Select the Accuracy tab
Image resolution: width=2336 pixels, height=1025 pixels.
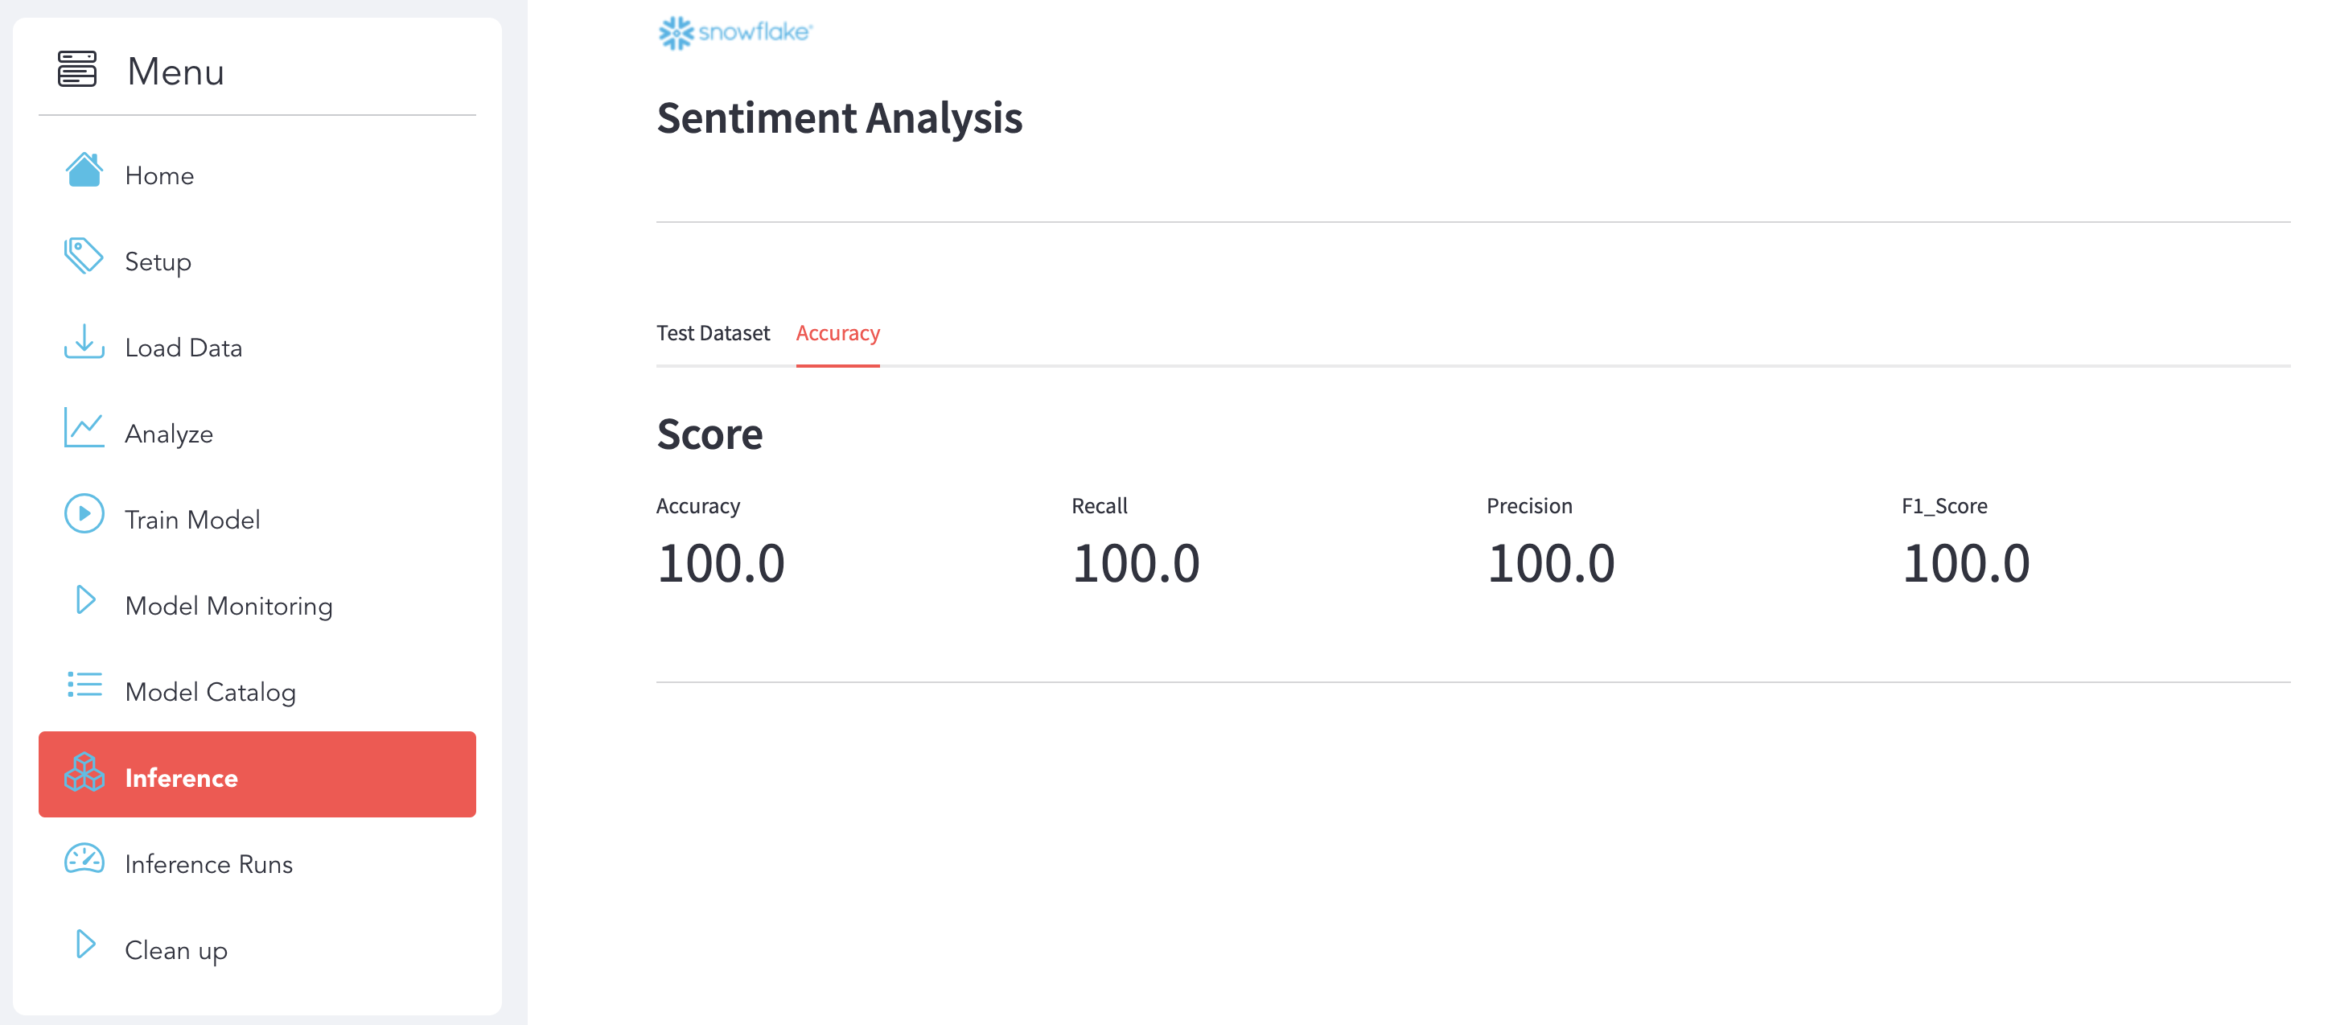point(838,333)
